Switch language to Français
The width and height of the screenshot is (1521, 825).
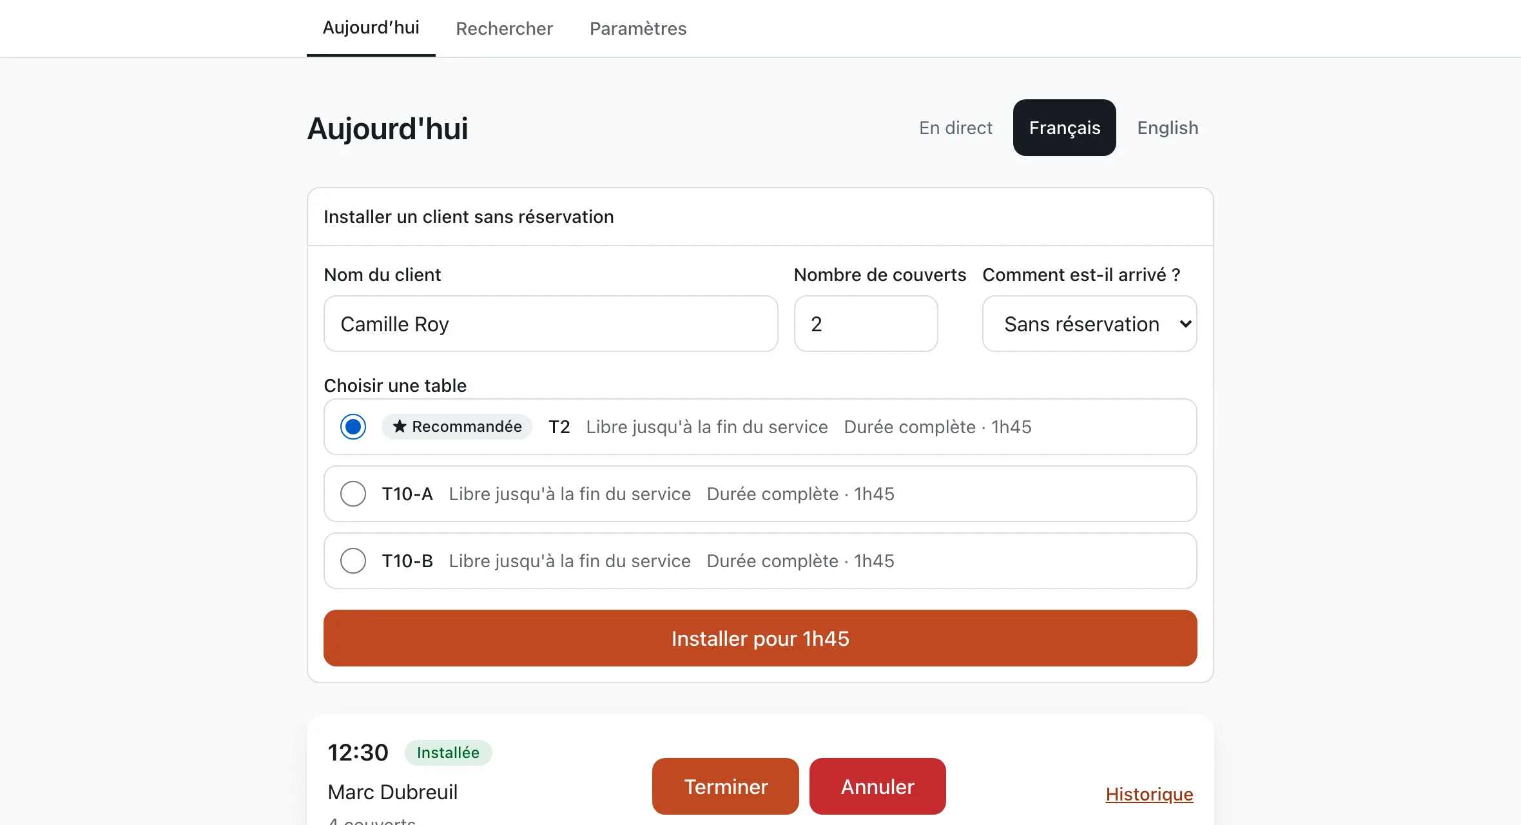pyautogui.click(x=1065, y=128)
